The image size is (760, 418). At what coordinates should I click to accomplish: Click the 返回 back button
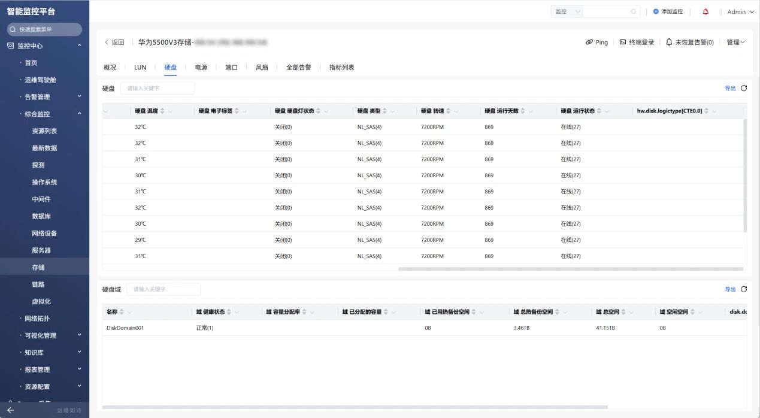point(114,43)
